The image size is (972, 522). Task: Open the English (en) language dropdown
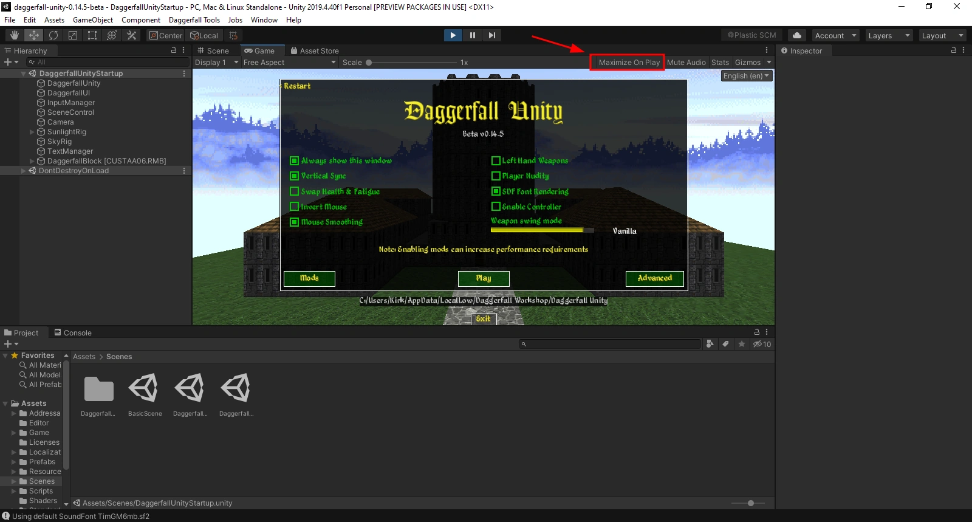[747, 76]
